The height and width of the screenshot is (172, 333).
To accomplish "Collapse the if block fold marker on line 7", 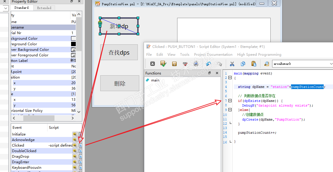I will [230, 101].
